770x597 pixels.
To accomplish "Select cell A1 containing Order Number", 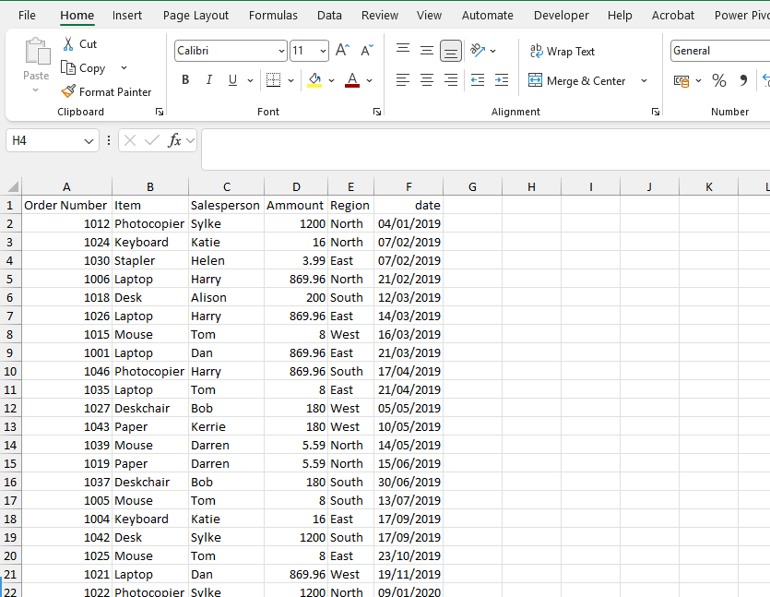I will click(x=65, y=205).
